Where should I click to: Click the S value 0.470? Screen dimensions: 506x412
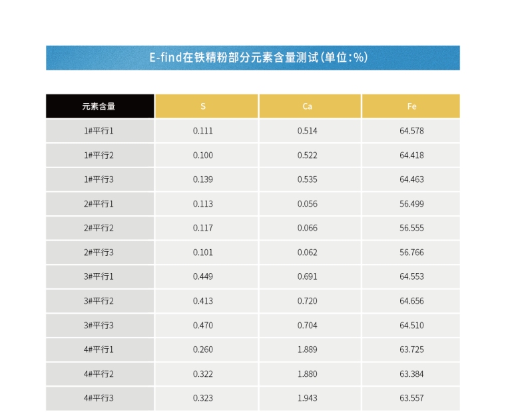203,326
